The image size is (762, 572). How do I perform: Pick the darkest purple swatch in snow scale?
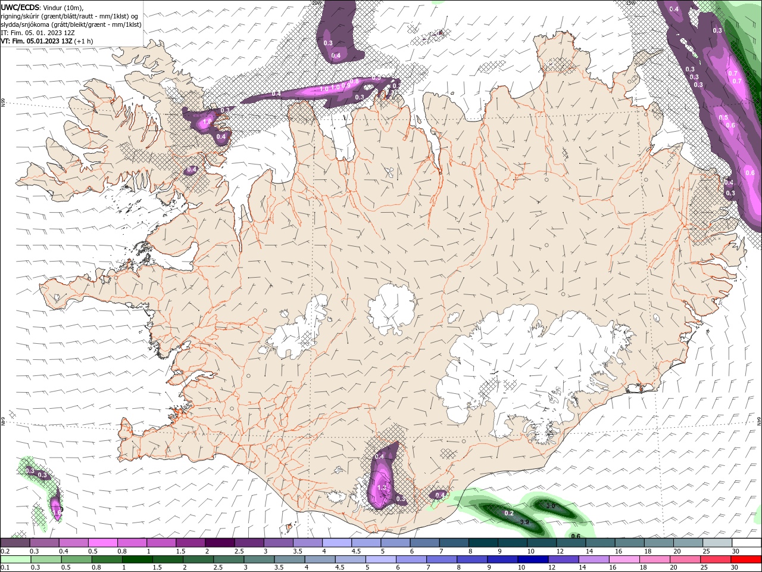pyautogui.click(x=219, y=542)
